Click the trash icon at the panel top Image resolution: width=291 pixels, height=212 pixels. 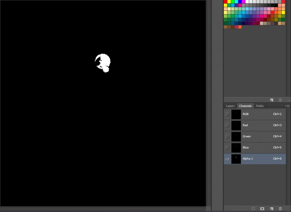280,100
